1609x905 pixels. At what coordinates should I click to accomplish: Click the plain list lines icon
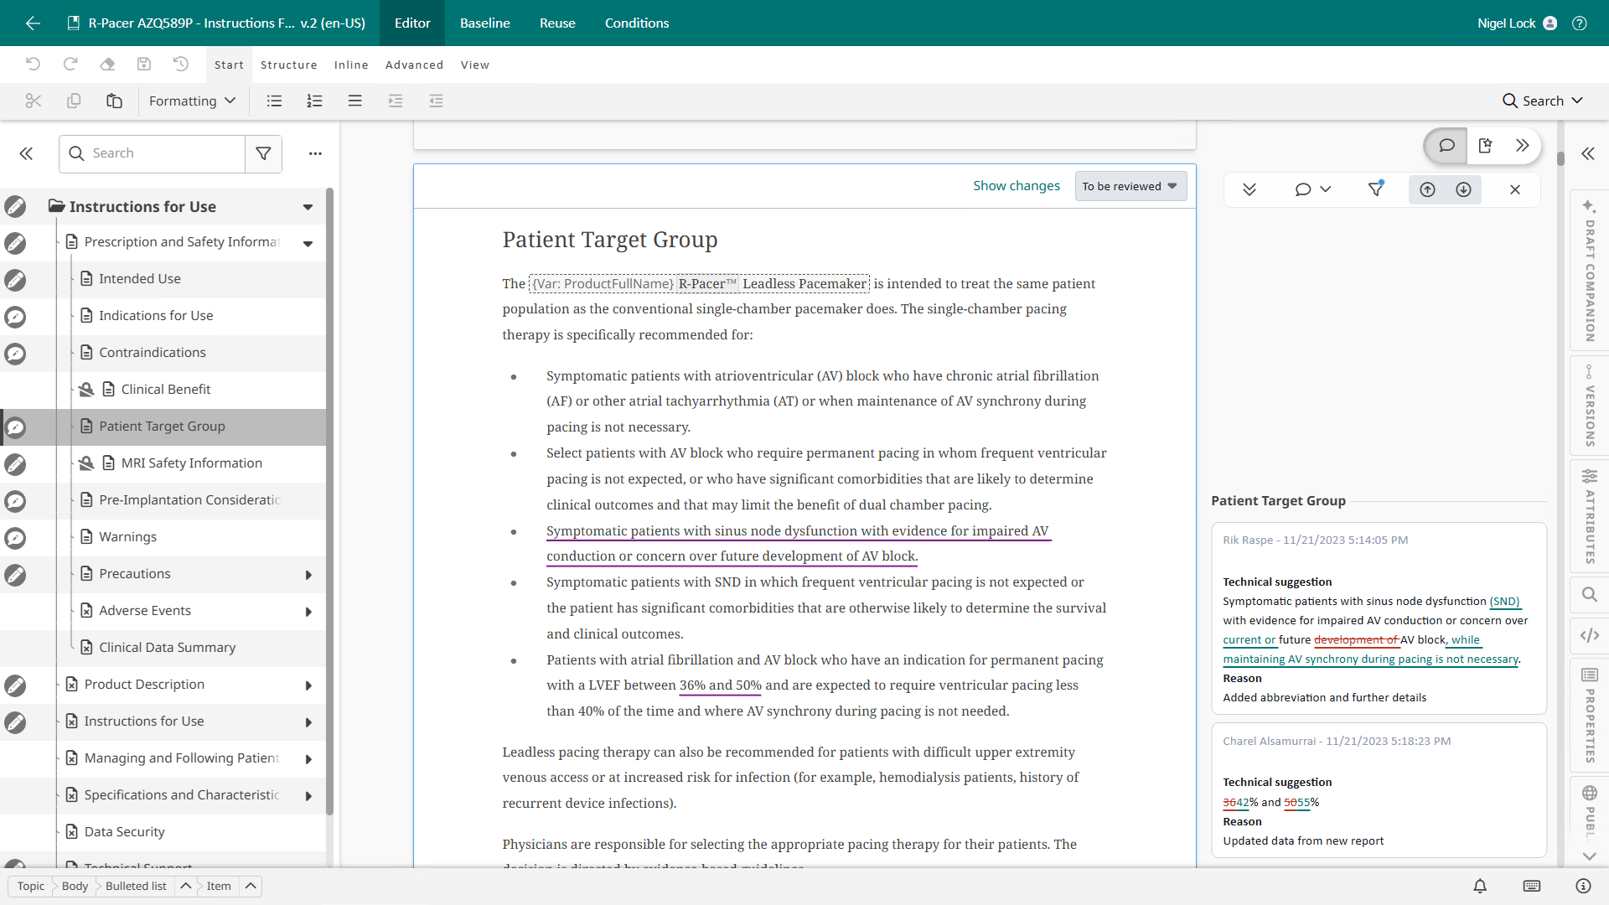coord(355,101)
